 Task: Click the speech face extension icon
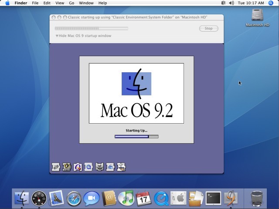(x=99, y=167)
